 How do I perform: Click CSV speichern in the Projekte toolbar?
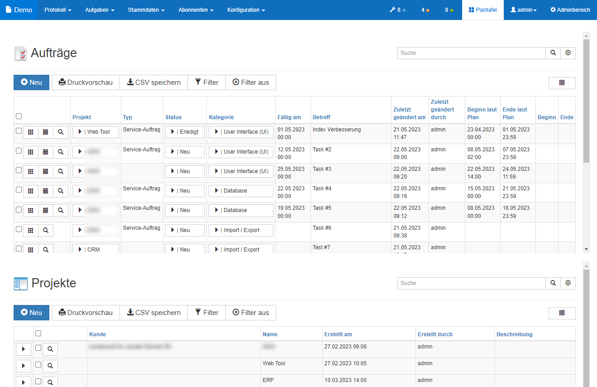pos(153,313)
